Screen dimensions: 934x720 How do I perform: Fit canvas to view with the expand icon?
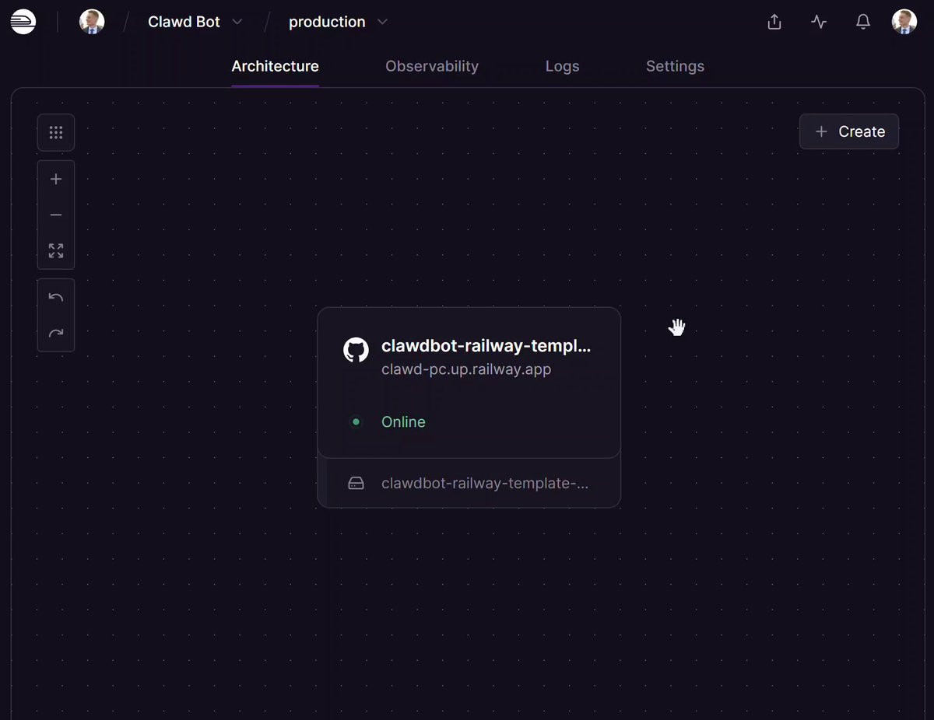[x=56, y=250]
